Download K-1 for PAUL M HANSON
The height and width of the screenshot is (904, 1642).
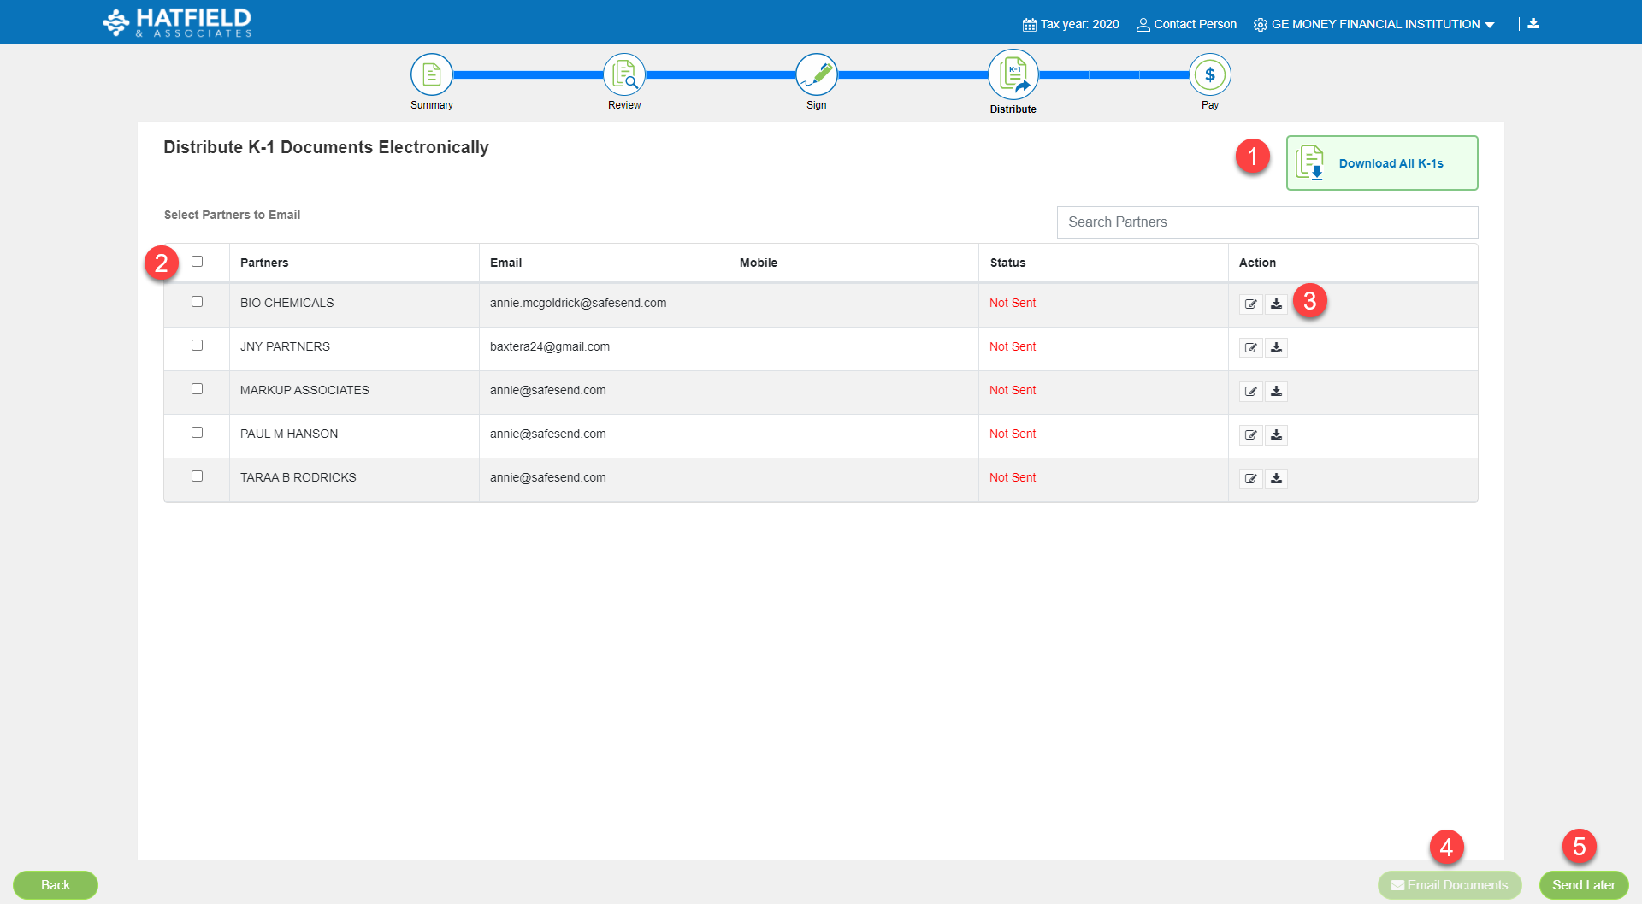1276,435
